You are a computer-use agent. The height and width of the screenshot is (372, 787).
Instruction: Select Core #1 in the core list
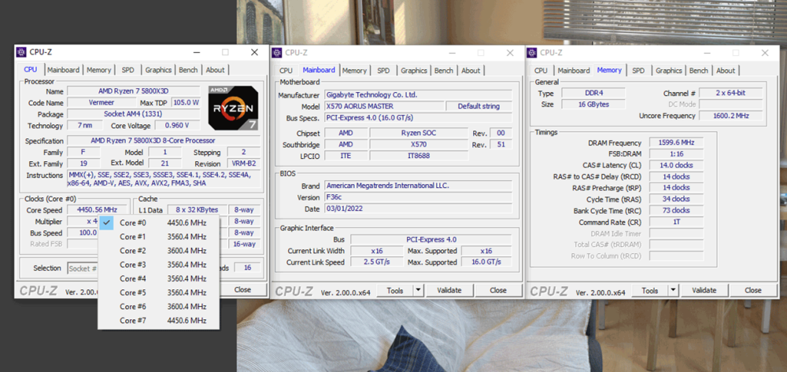click(159, 237)
